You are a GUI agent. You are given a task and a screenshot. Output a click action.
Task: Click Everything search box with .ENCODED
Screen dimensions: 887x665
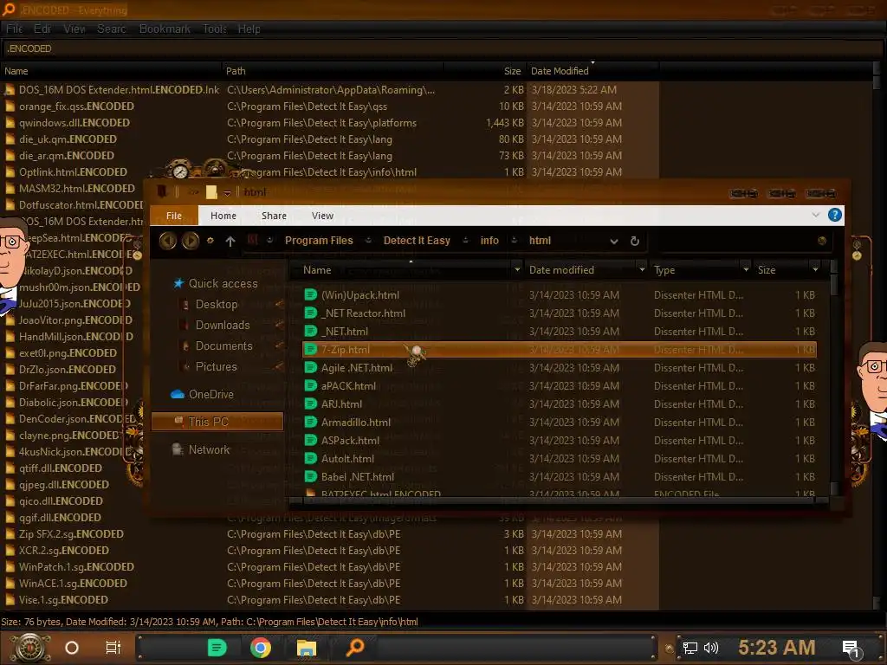[443, 48]
